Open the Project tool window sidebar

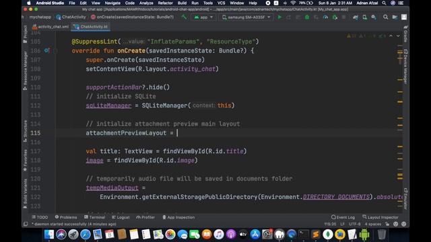25,34
